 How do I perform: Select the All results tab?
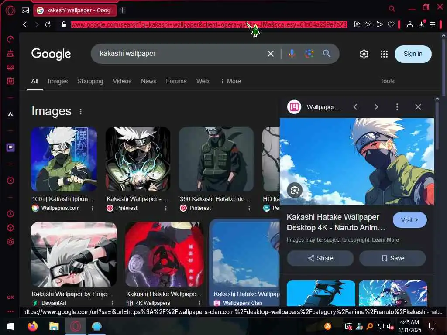pyautogui.click(x=35, y=81)
